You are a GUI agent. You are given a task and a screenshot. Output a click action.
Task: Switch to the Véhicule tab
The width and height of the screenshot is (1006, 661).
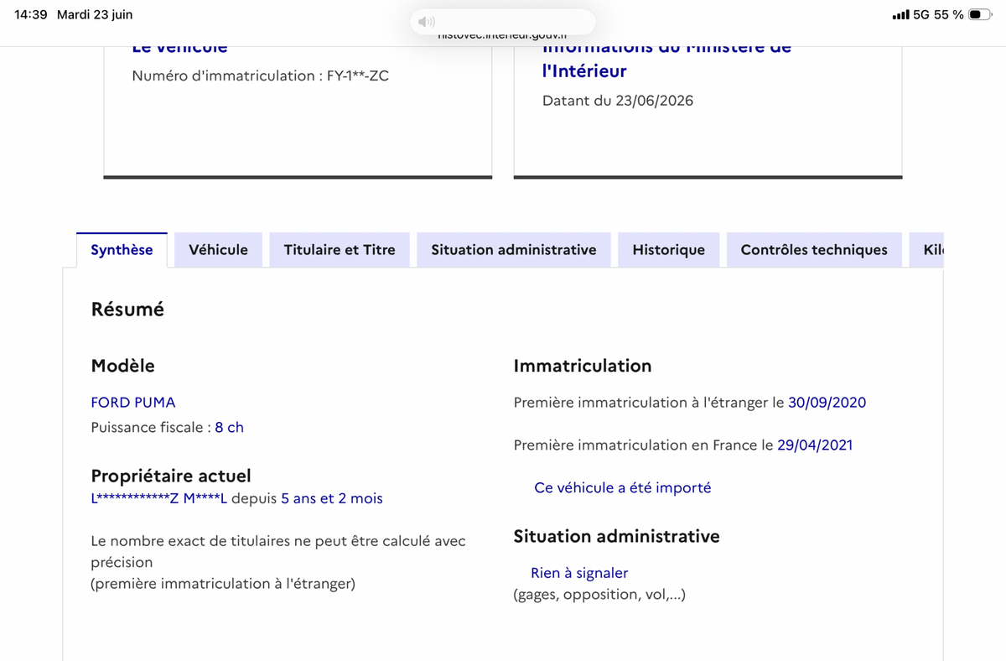pos(218,250)
